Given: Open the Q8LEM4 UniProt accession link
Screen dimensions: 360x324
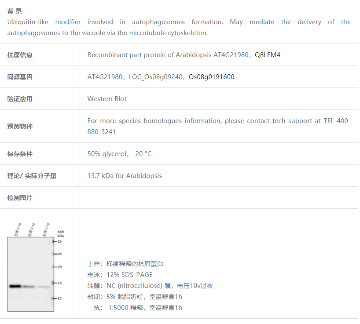Looking at the screenshot, I should click(x=268, y=55).
